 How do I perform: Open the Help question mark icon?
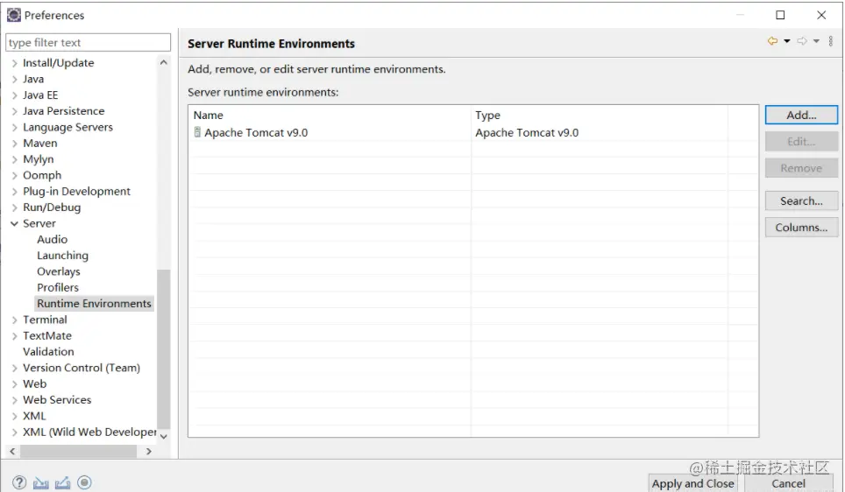19,482
